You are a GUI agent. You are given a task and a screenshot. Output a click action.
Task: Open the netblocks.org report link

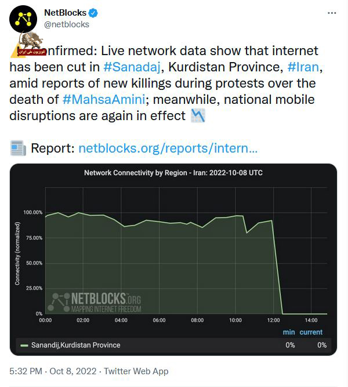(168, 149)
